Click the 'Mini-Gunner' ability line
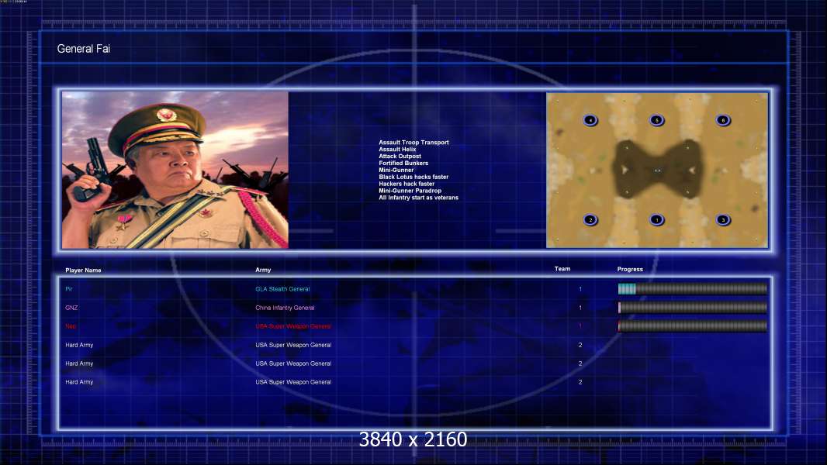This screenshot has width=827, height=465. [396, 170]
